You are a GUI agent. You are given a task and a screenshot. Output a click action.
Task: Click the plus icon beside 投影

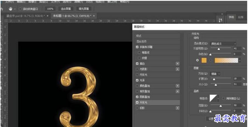pos(178,108)
